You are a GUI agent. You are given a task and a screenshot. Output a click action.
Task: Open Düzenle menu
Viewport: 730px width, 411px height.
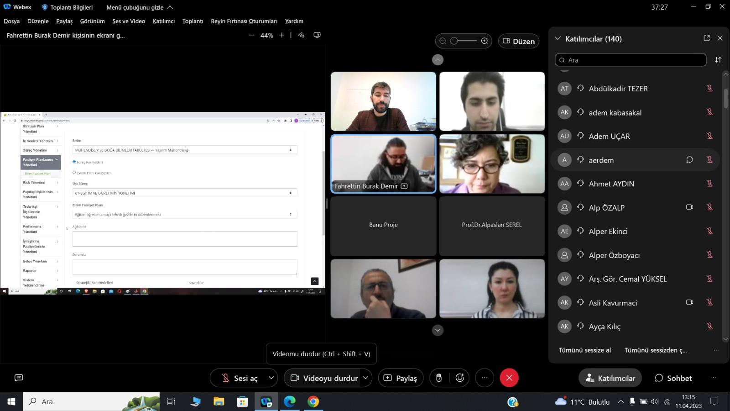[x=38, y=21]
